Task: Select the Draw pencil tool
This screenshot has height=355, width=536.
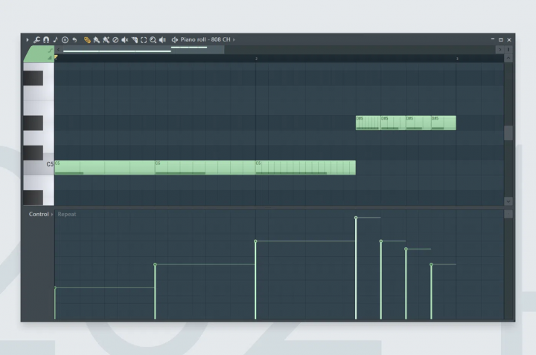Action: pyautogui.click(x=87, y=40)
